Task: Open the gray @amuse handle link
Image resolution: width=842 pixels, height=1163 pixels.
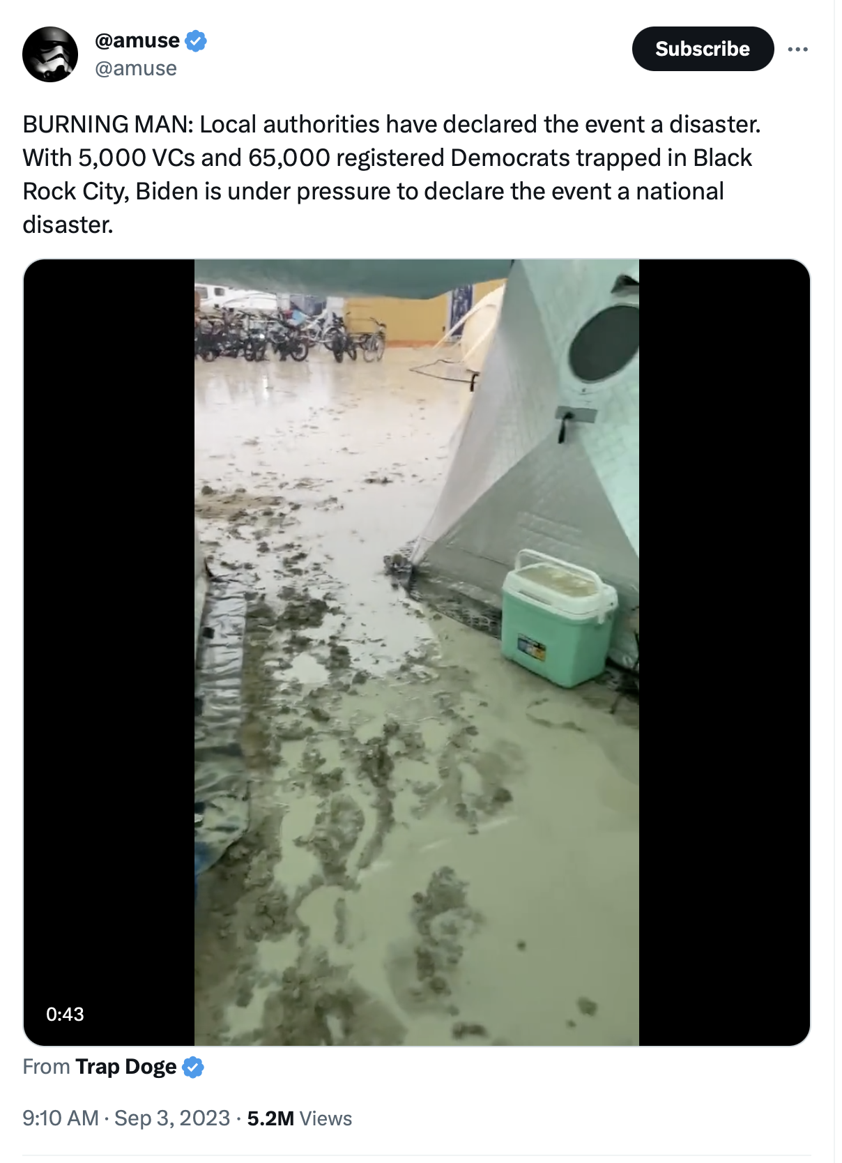Action: (x=136, y=68)
